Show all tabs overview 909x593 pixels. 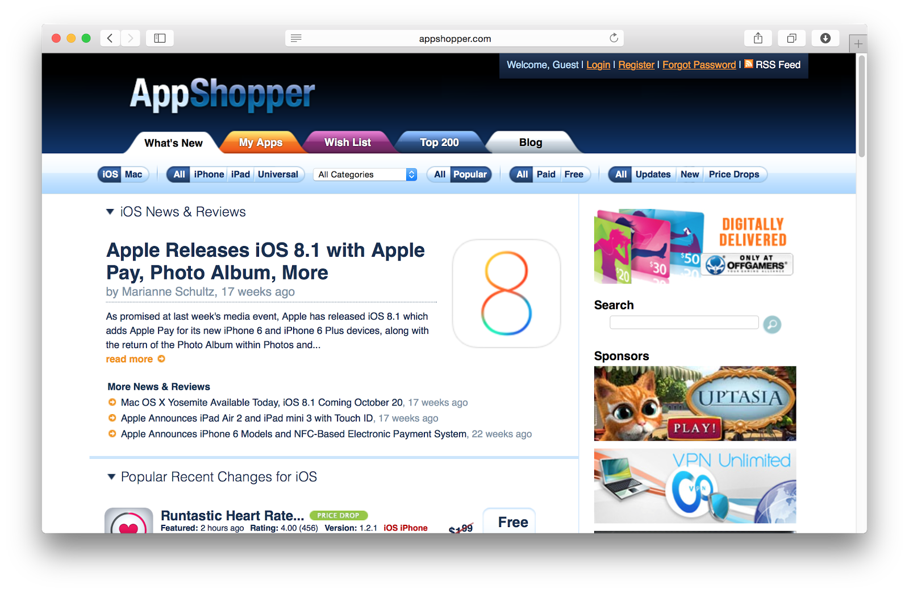tap(791, 38)
